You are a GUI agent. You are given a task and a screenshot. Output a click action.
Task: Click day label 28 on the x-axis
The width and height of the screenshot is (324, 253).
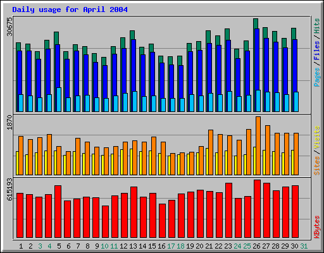pyautogui.click(x=275, y=246)
